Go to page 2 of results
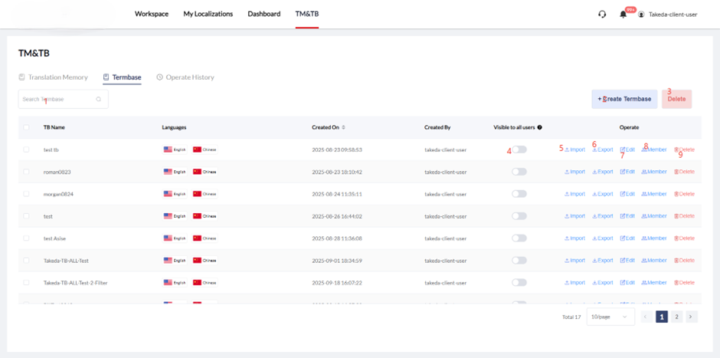This screenshot has height=358, width=720. pos(676,317)
